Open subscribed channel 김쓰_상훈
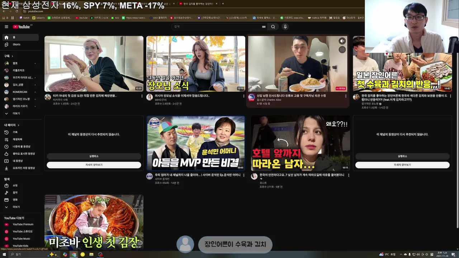The width and height of the screenshot is (459, 258). [x=21, y=85]
